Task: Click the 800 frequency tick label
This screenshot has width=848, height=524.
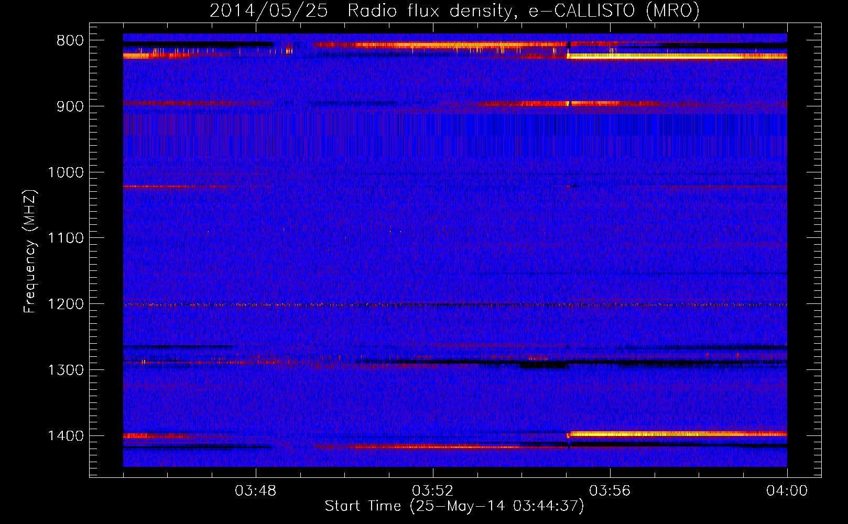Action: coord(70,40)
